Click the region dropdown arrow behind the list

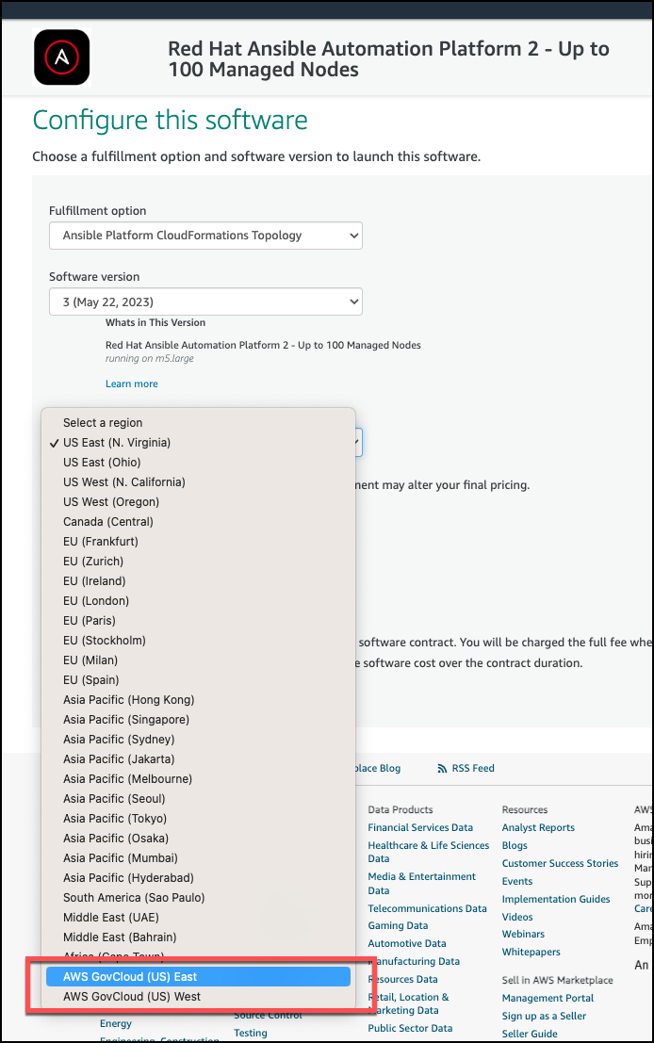tap(358, 442)
